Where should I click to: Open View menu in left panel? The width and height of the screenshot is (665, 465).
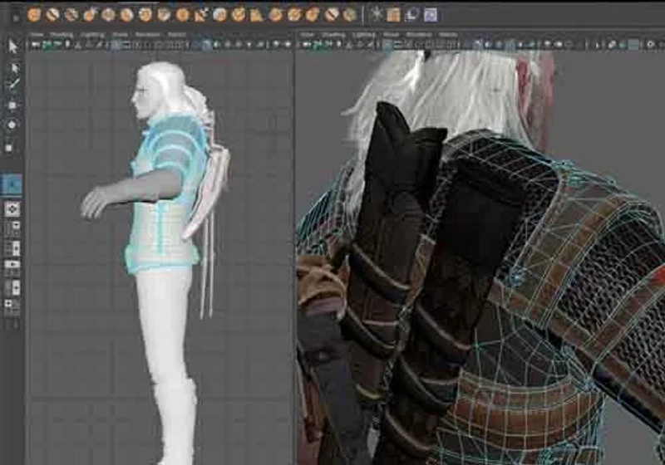[37, 35]
